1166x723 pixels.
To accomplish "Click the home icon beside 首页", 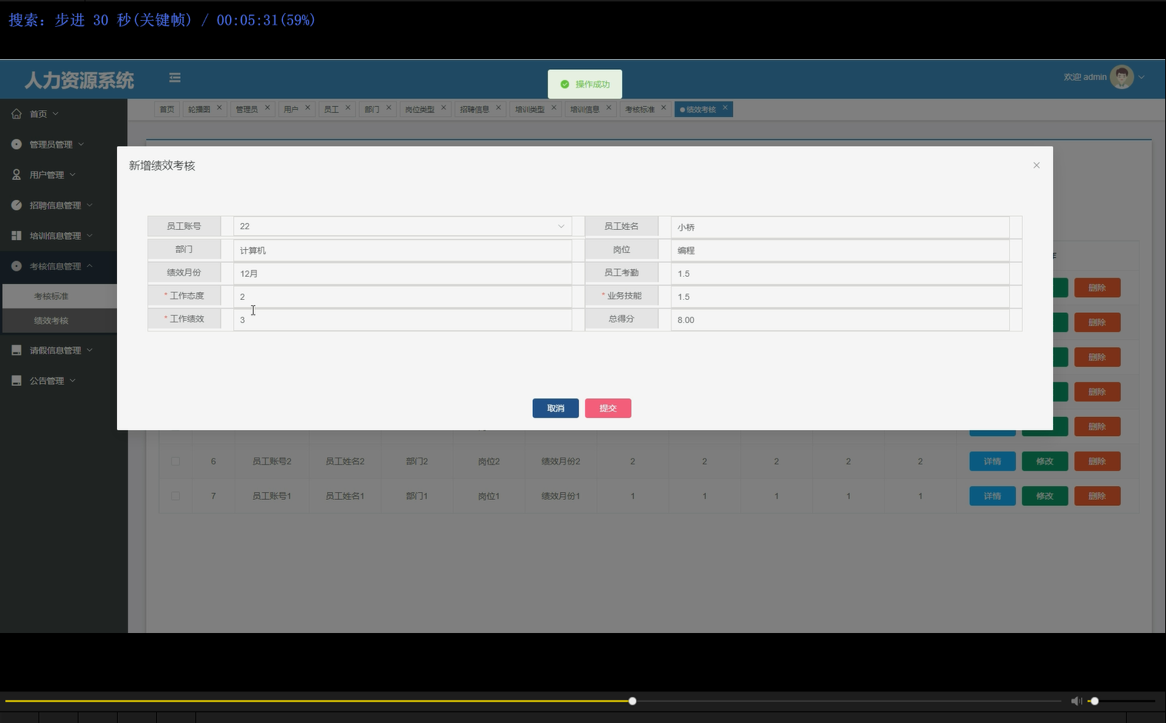I will click(16, 114).
